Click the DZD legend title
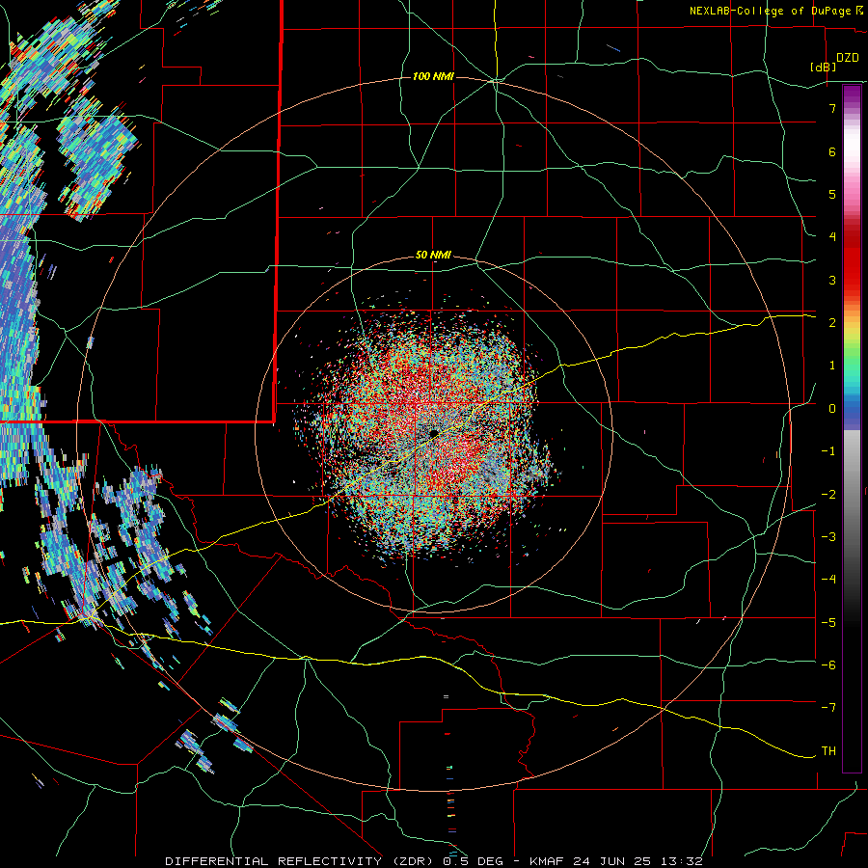The width and height of the screenshot is (868, 868). pos(847,58)
